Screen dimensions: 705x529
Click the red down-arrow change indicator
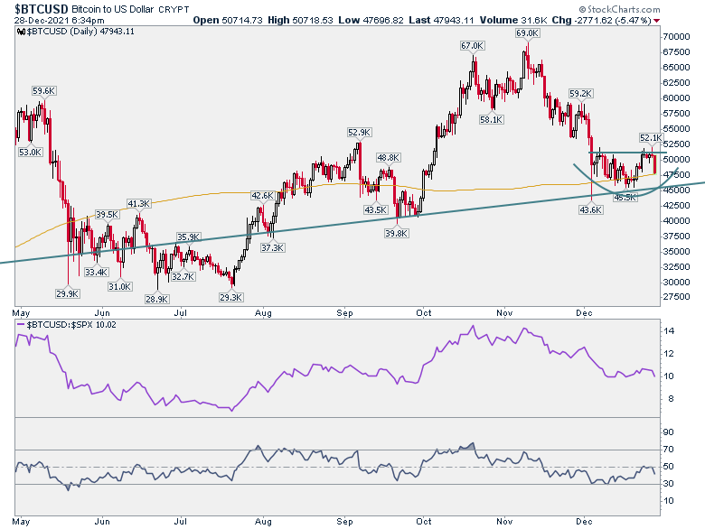coord(657,21)
